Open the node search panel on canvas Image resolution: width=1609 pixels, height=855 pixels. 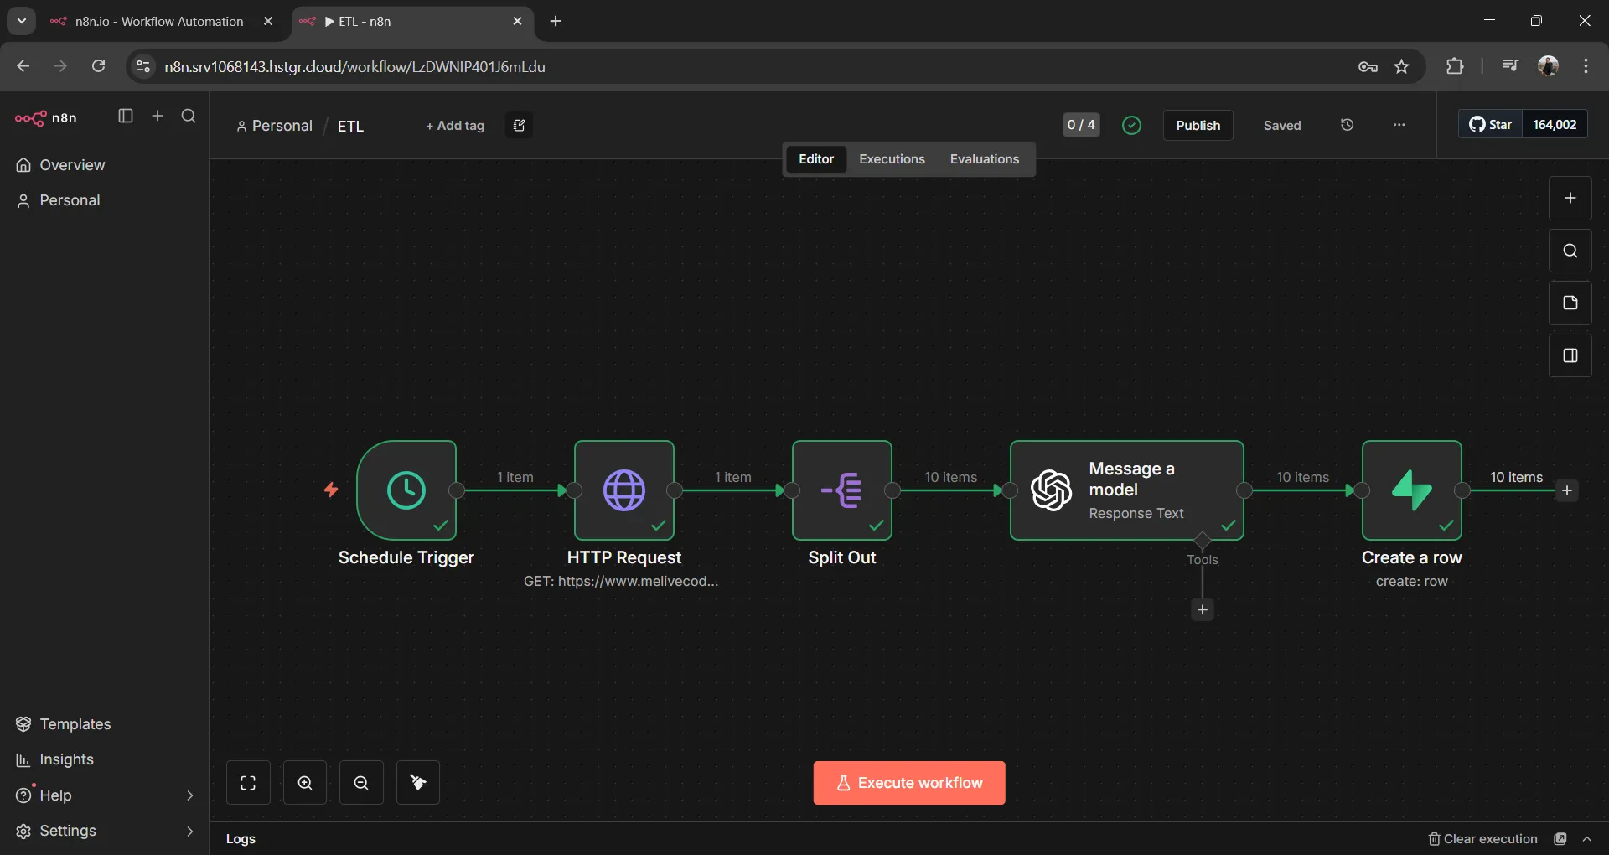click(x=1570, y=250)
